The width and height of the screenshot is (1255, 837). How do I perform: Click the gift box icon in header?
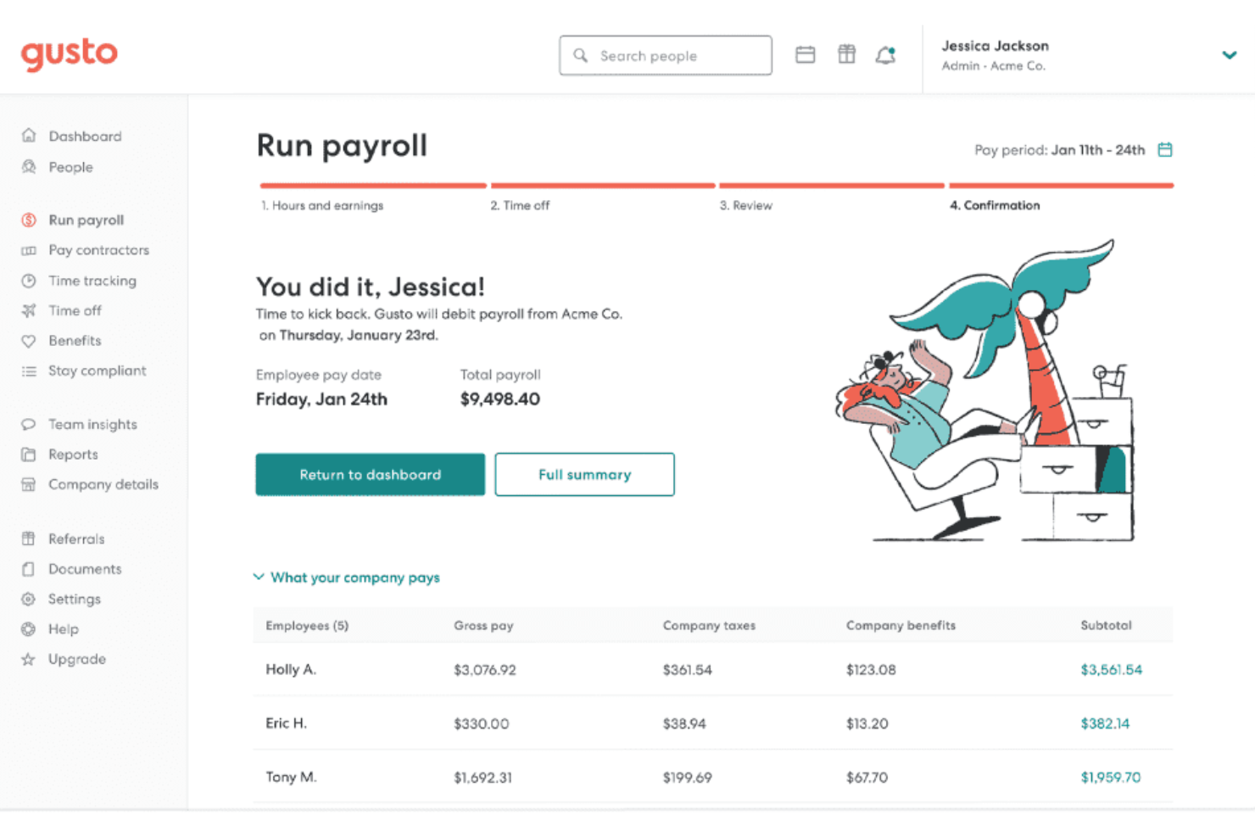click(846, 55)
